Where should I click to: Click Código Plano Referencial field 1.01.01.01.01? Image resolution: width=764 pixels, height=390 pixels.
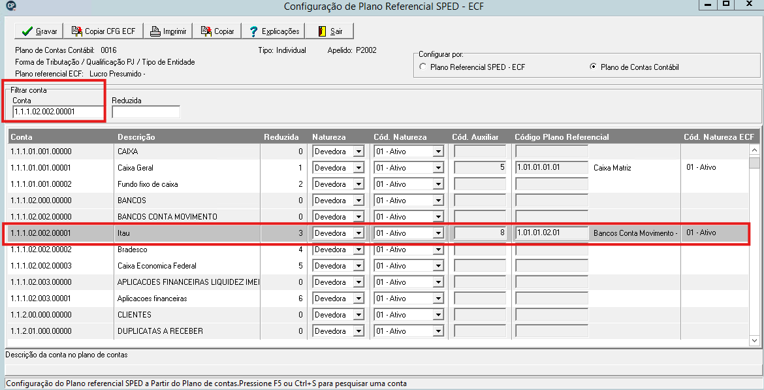click(552, 167)
